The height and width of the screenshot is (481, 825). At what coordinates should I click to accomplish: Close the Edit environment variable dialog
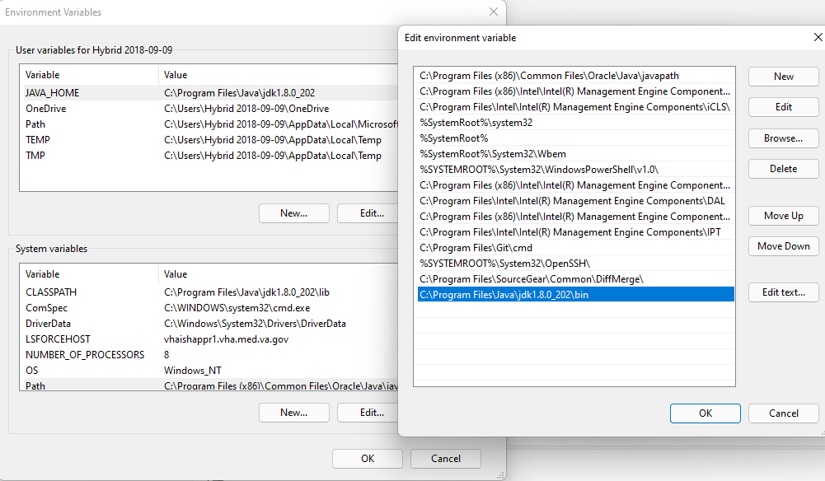coord(818,37)
